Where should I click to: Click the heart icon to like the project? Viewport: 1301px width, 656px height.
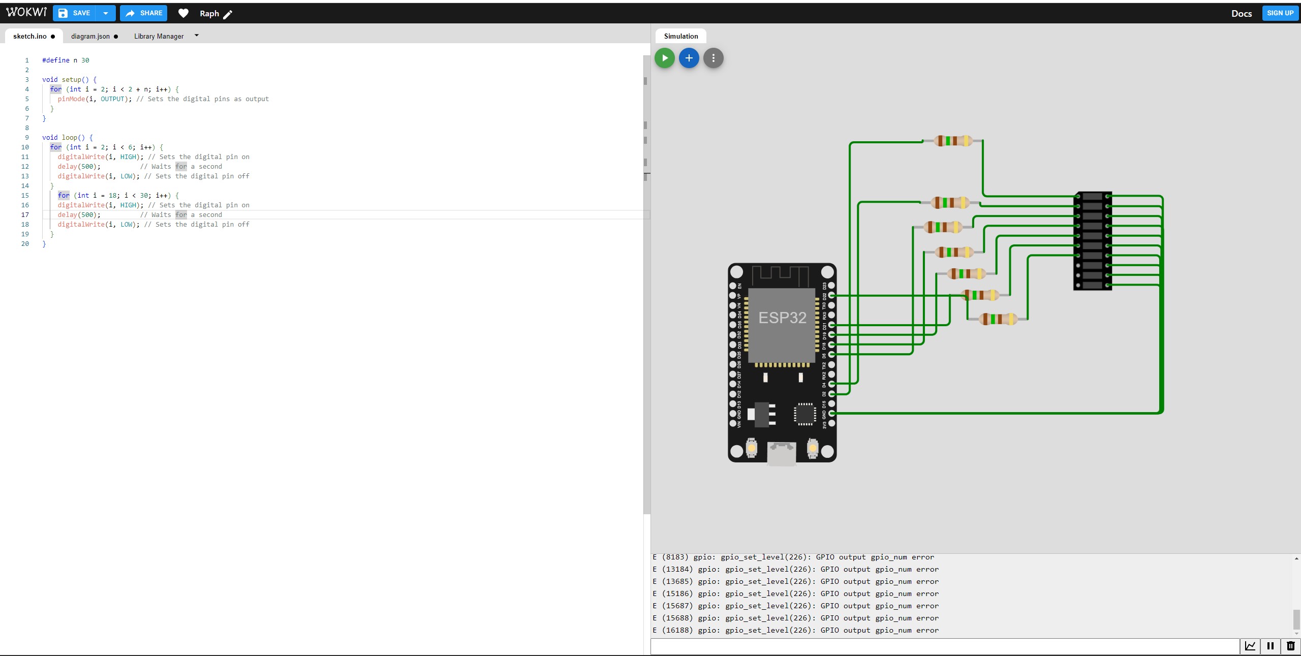pos(183,14)
